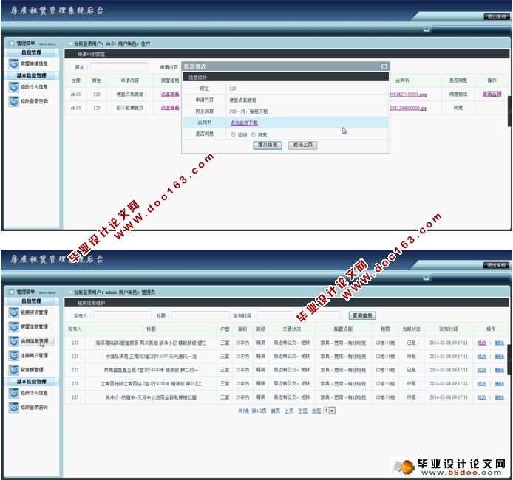This screenshot has height=480, width=513.
Task: Open 修改个人信息 menu in upper tenant screen
Action: (x=34, y=87)
